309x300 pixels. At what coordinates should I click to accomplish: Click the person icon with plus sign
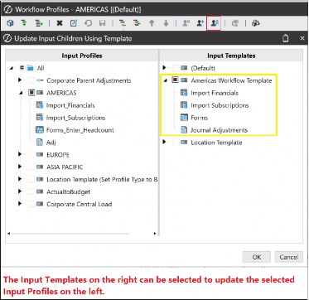200,23
